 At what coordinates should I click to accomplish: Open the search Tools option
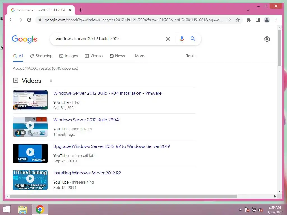pyautogui.click(x=191, y=56)
